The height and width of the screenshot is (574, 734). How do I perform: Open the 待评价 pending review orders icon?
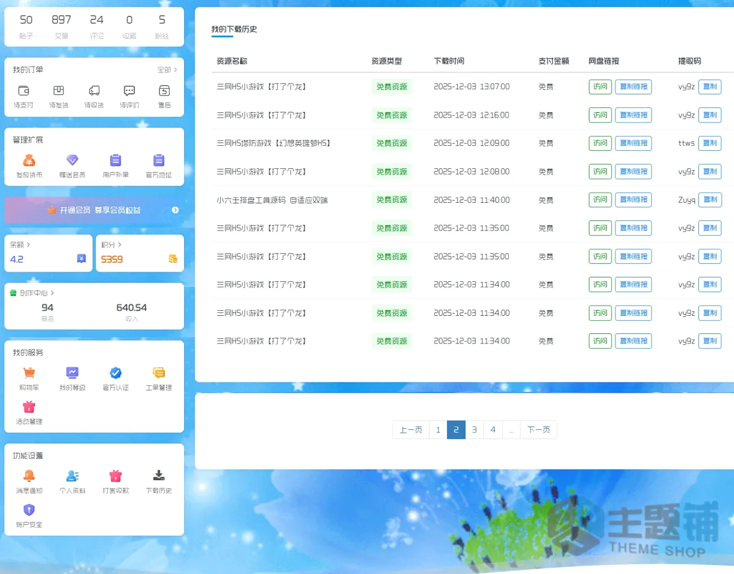[129, 90]
